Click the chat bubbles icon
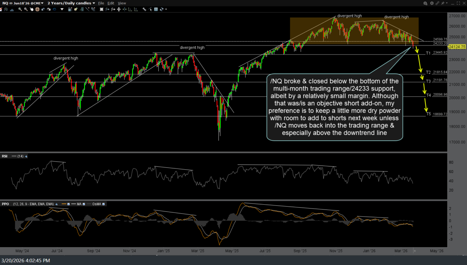Viewport: 467px width, 265px height. [x=425, y=3]
